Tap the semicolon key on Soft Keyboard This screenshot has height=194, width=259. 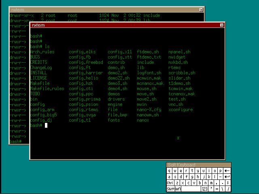tap(228, 183)
